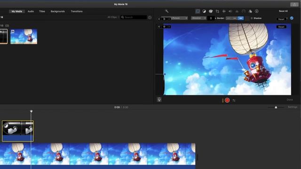Open the Dissolve transition style dropdown
301x169 pixels.
198,18
